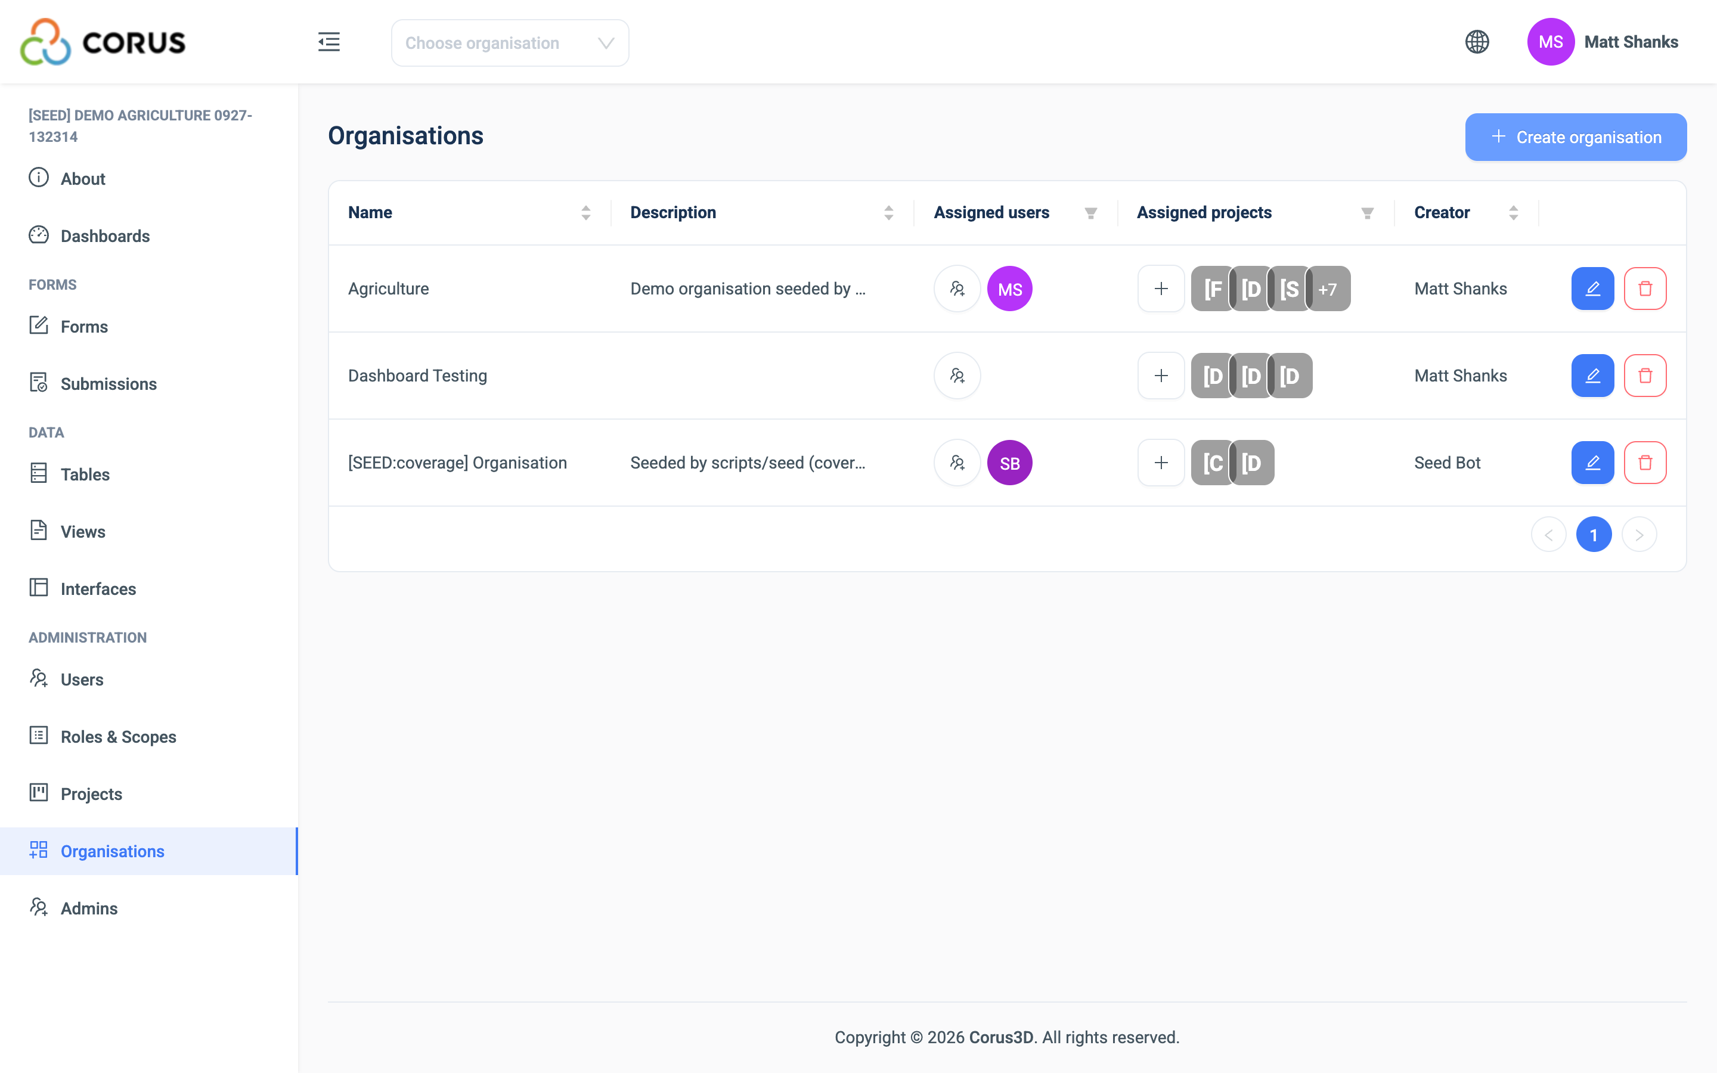
Task: Collapse the sidebar with the menu fold icon
Action: (328, 42)
